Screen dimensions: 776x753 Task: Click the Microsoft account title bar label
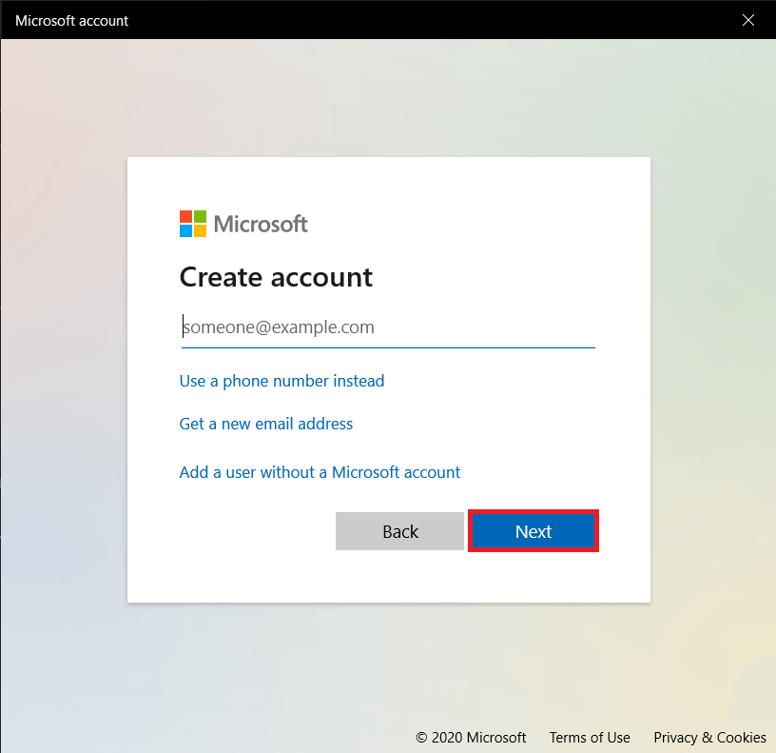point(71,20)
